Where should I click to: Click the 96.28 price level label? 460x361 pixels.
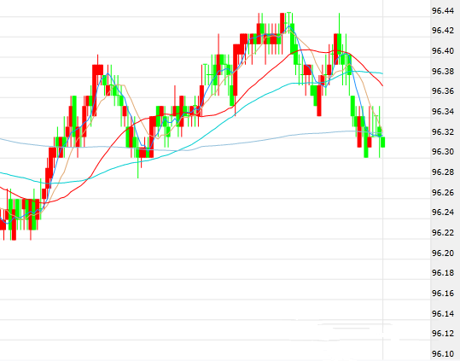click(x=443, y=172)
